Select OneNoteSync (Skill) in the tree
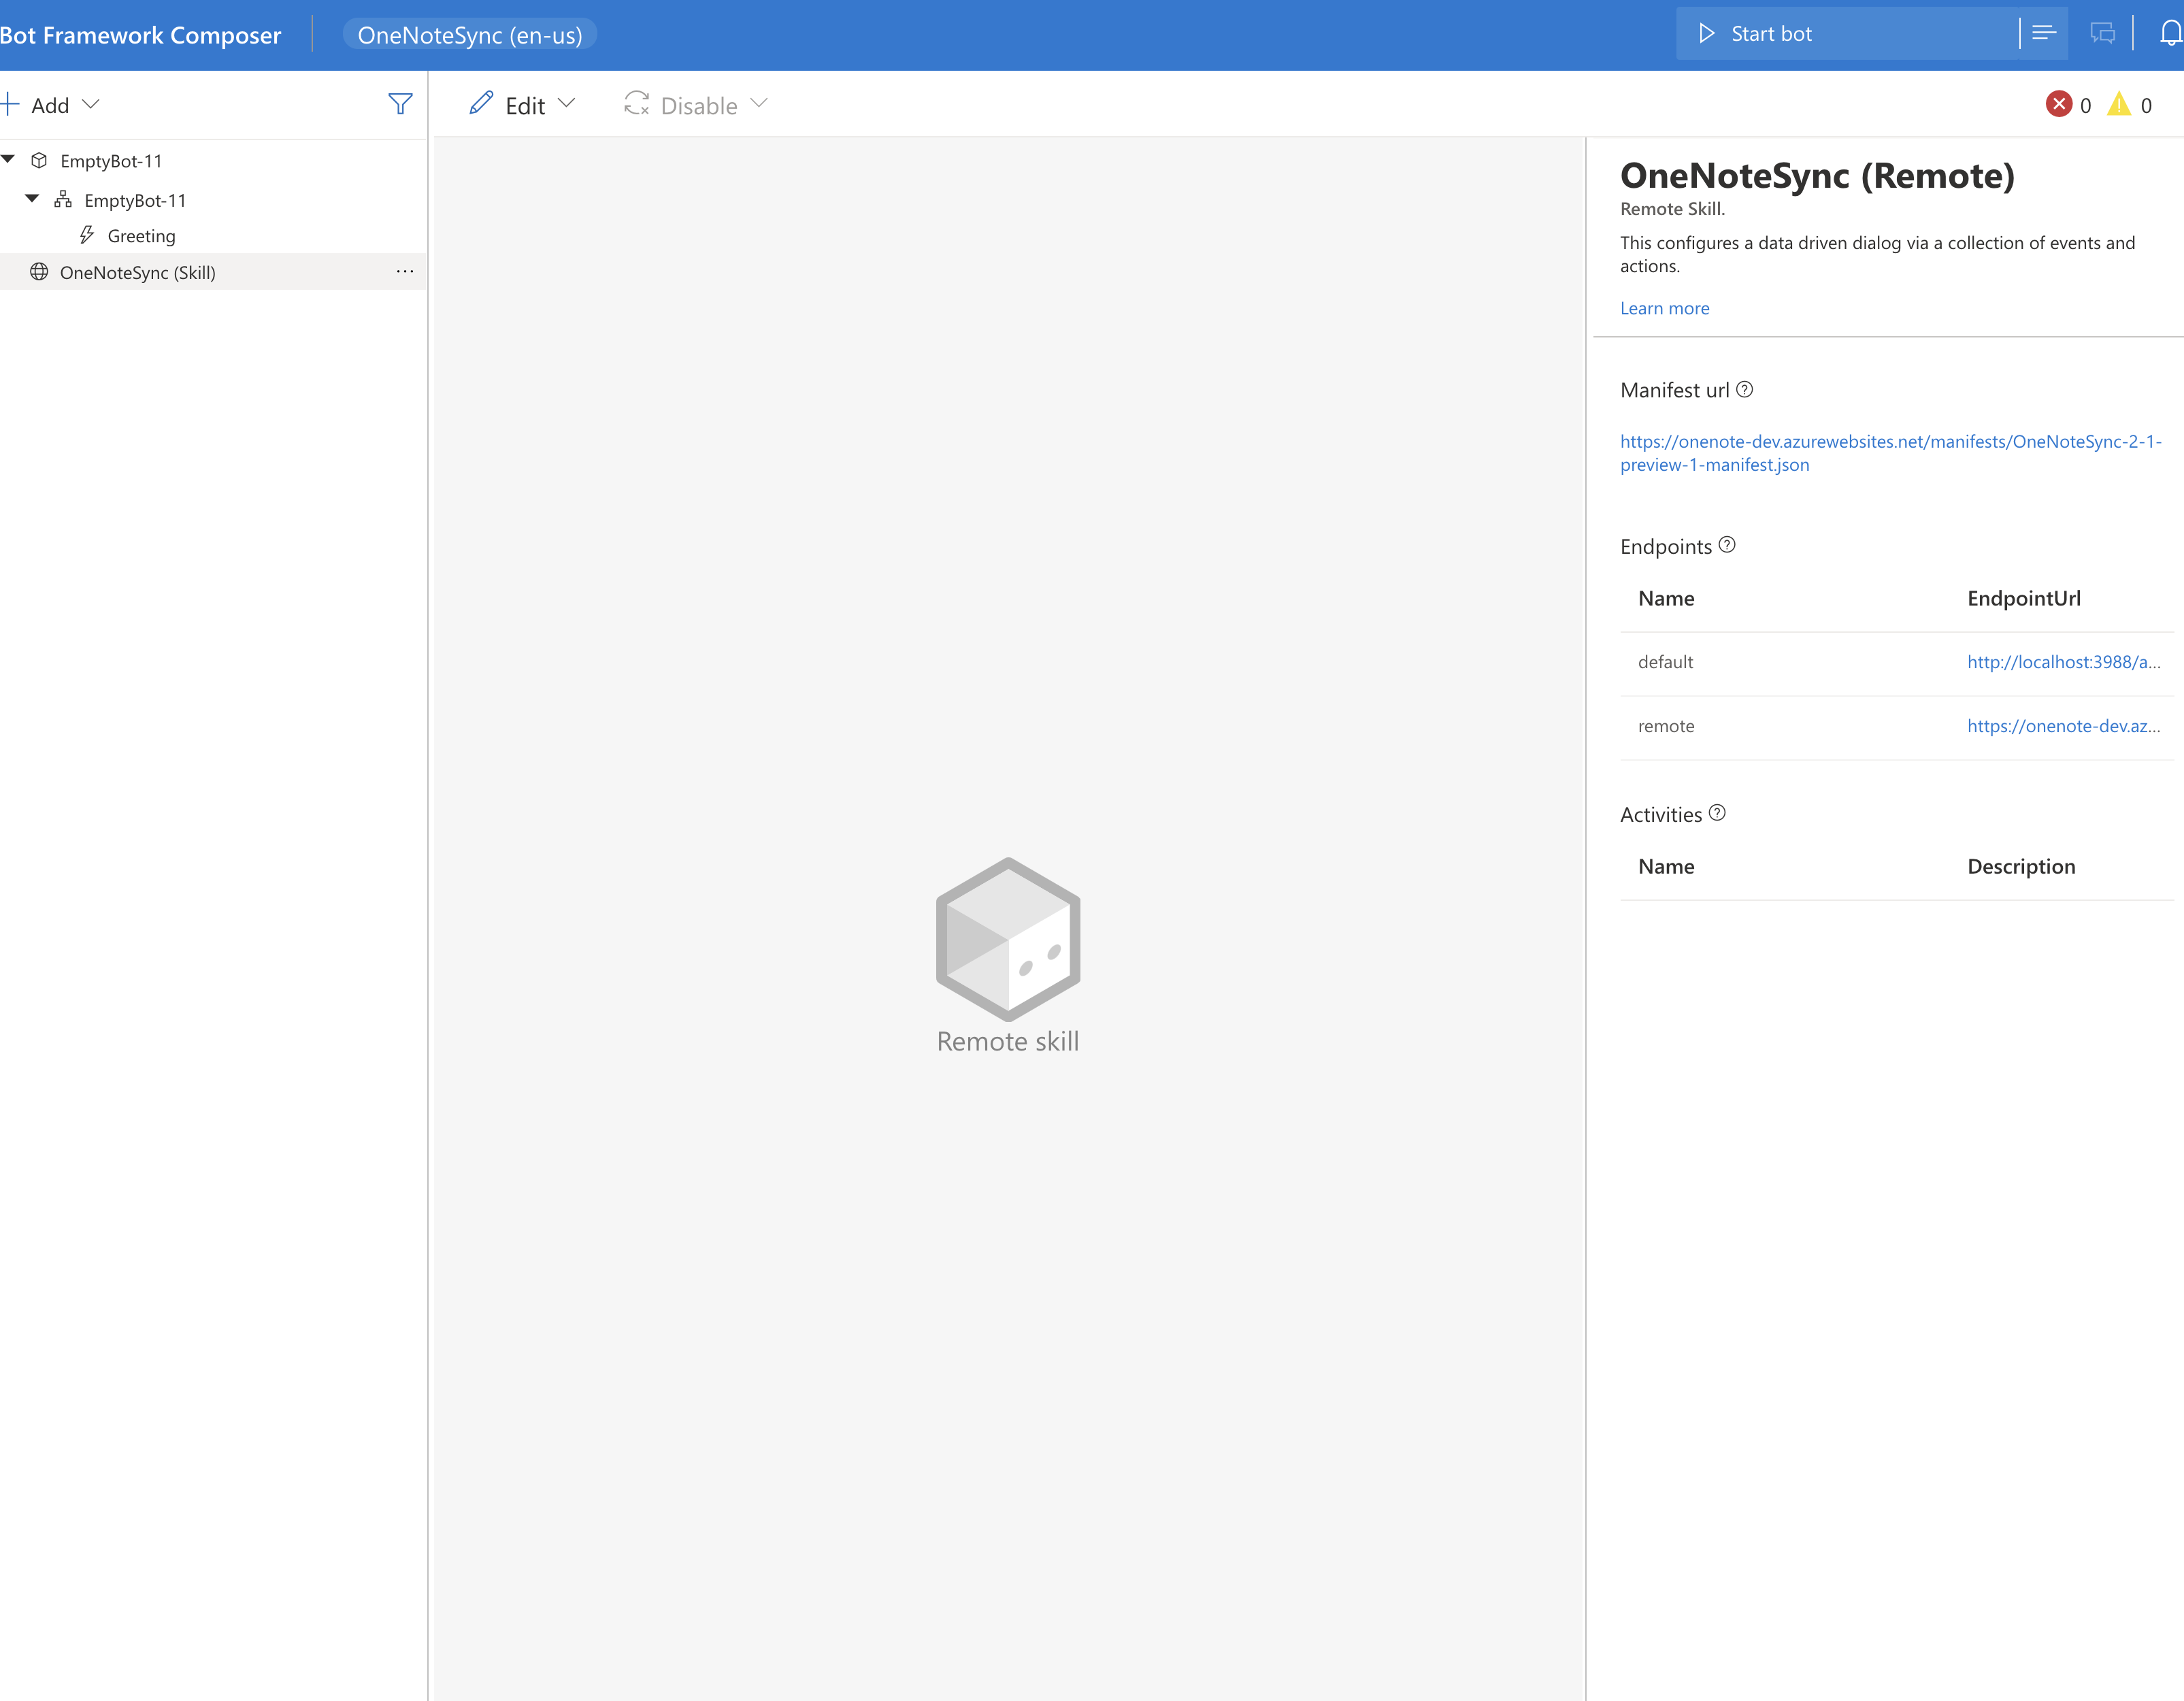This screenshot has height=1701, width=2184. point(137,272)
